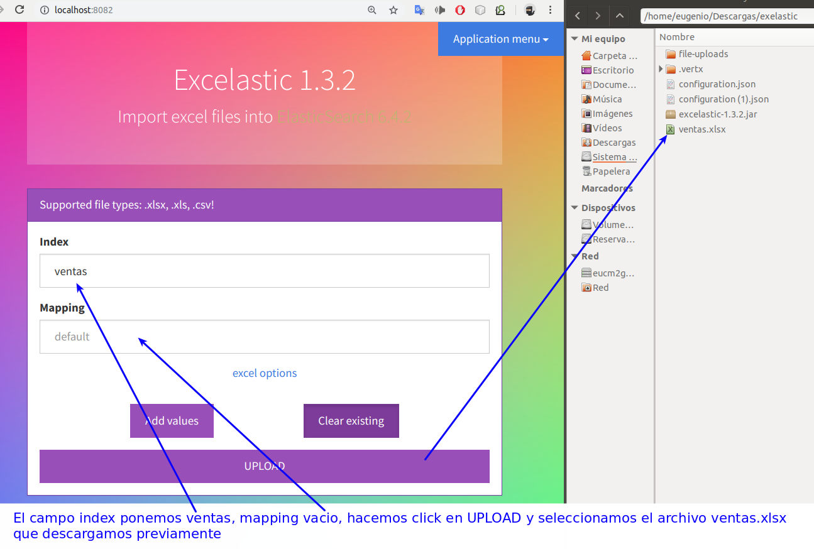This screenshot has width=814, height=549.
Task: Click the Mapping input field
Action: tap(265, 337)
